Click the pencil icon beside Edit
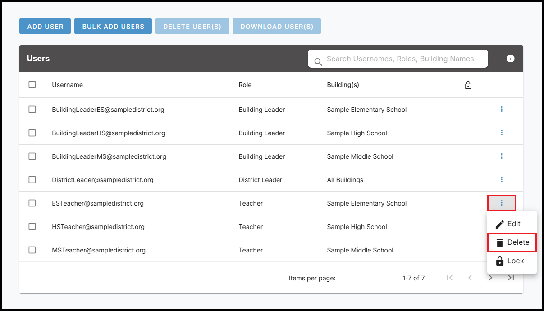 click(x=499, y=224)
